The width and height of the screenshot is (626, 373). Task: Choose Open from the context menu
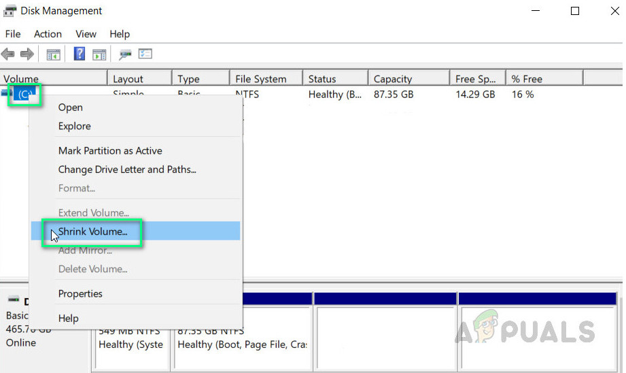pos(136,108)
